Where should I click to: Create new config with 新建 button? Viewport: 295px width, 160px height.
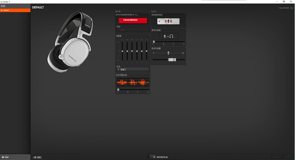point(5,157)
